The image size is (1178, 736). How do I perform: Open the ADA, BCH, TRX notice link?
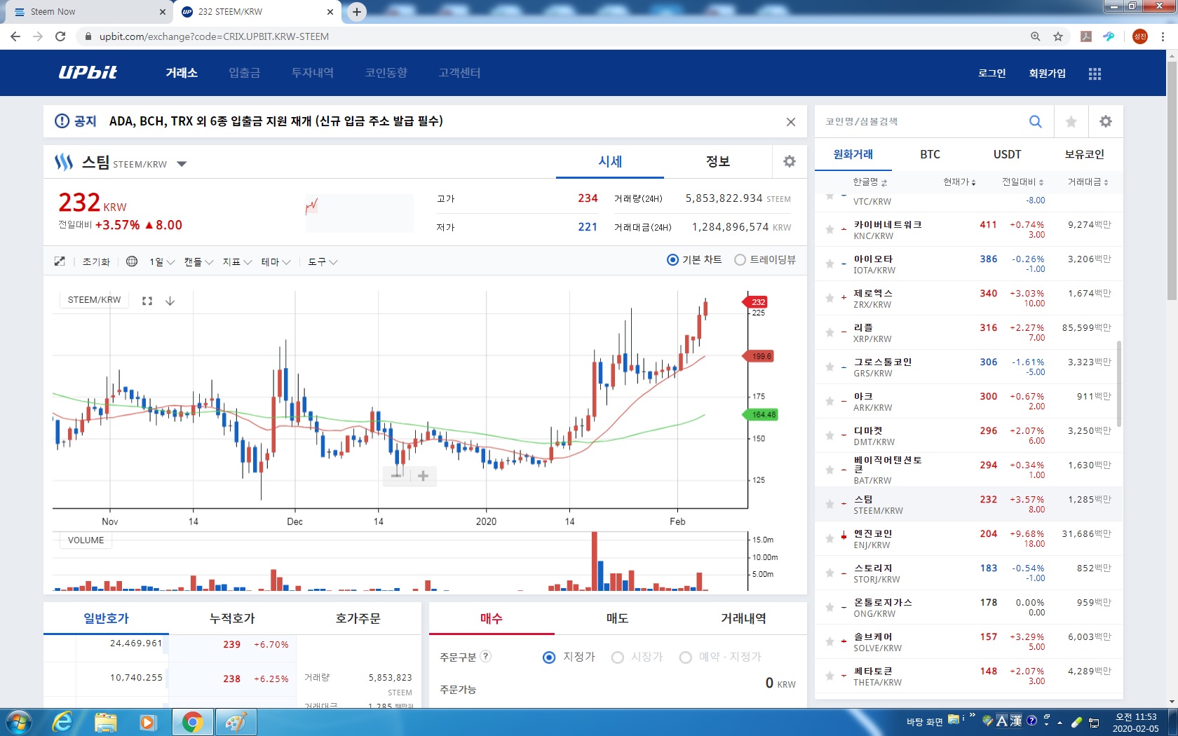tap(276, 121)
